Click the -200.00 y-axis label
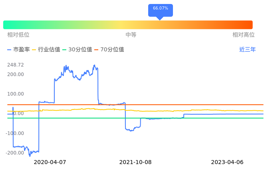The image size is (274, 176). pos(16,153)
